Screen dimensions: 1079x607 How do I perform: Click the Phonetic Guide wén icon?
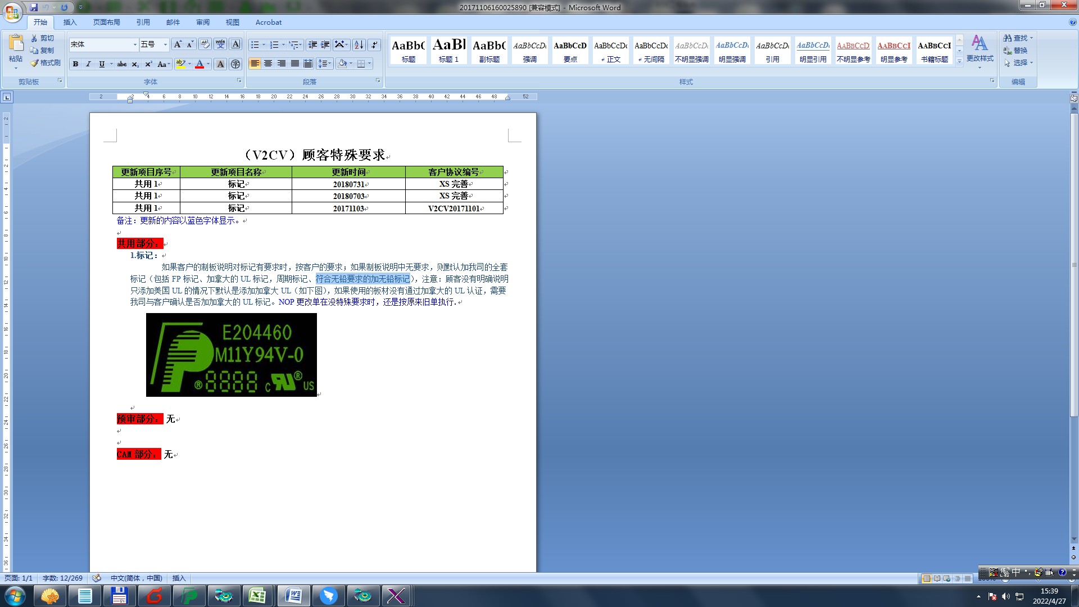pyautogui.click(x=220, y=44)
